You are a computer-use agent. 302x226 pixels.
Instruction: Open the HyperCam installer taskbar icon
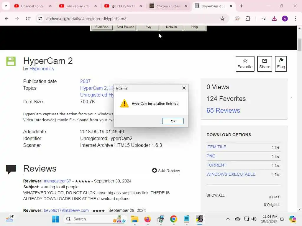pyautogui.click(x=200, y=219)
